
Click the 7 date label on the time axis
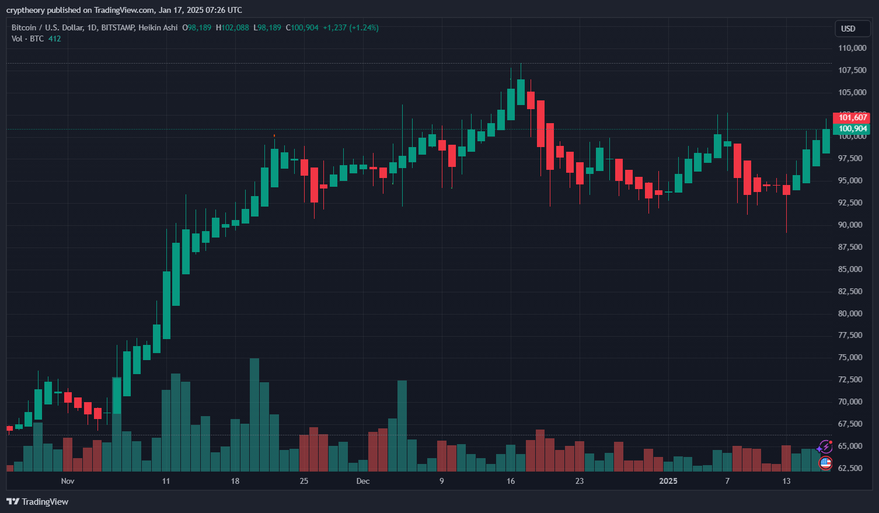click(x=727, y=481)
